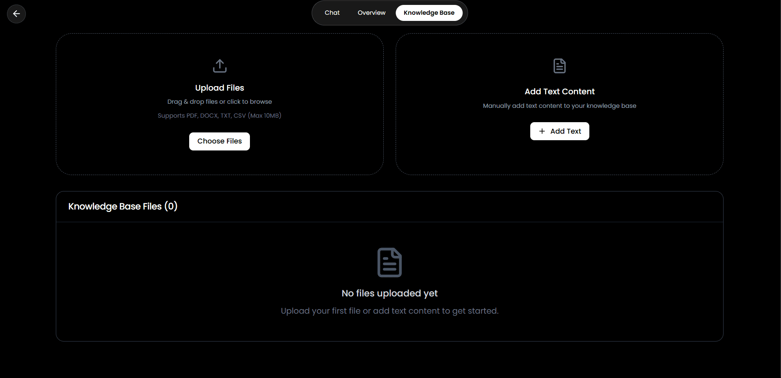Select the Knowledge Base tab
The height and width of the screenshot is (378, 781).
point(429,13)
